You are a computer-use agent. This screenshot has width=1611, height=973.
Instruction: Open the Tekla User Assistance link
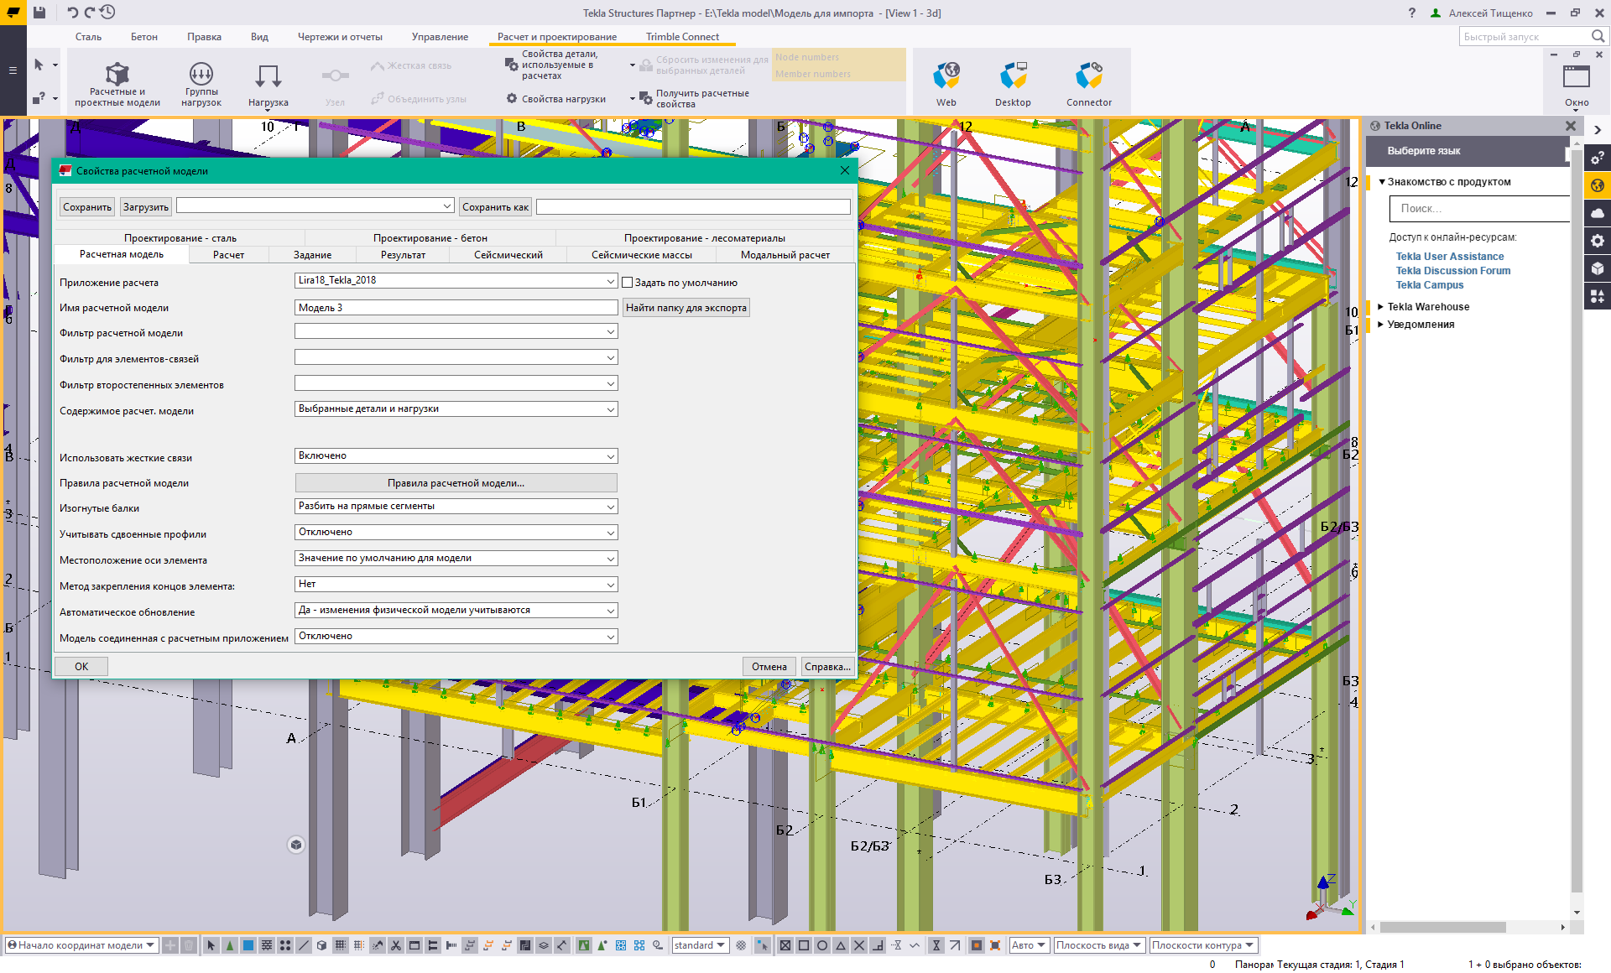[1449, 257]
